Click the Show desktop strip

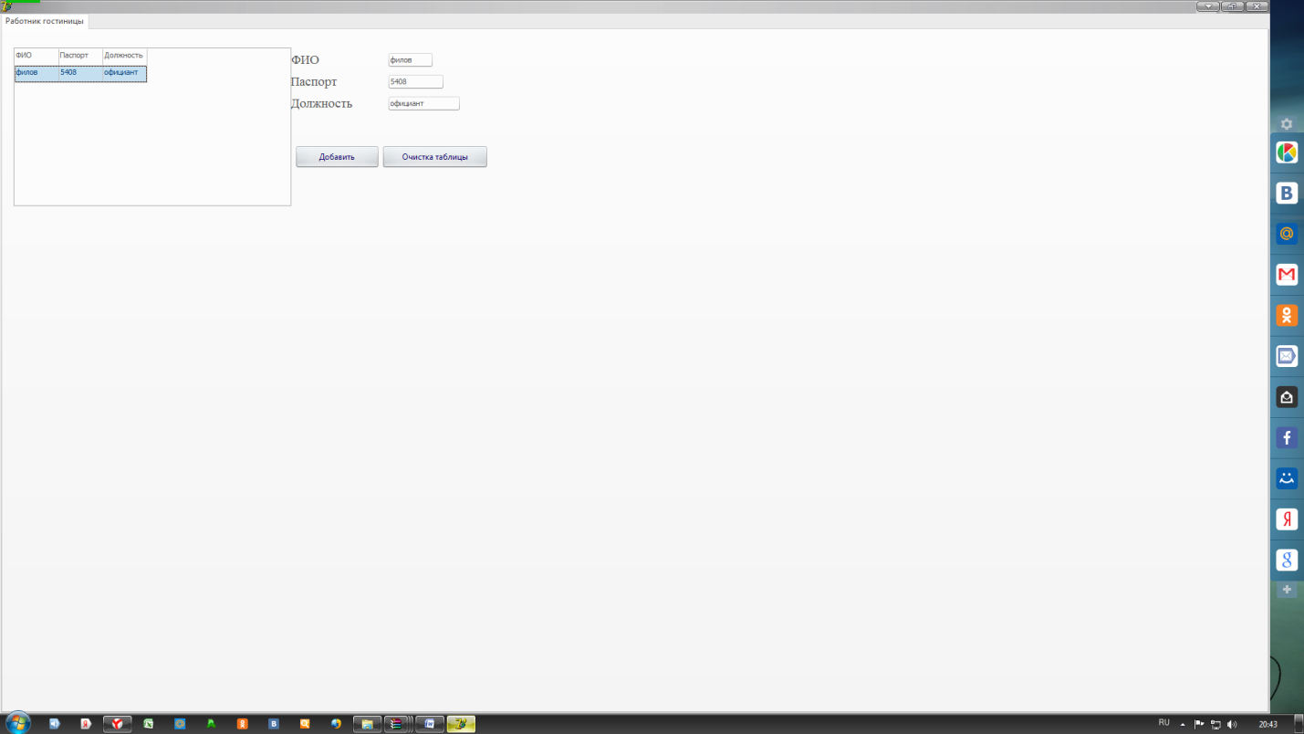tap(1299, 724)
